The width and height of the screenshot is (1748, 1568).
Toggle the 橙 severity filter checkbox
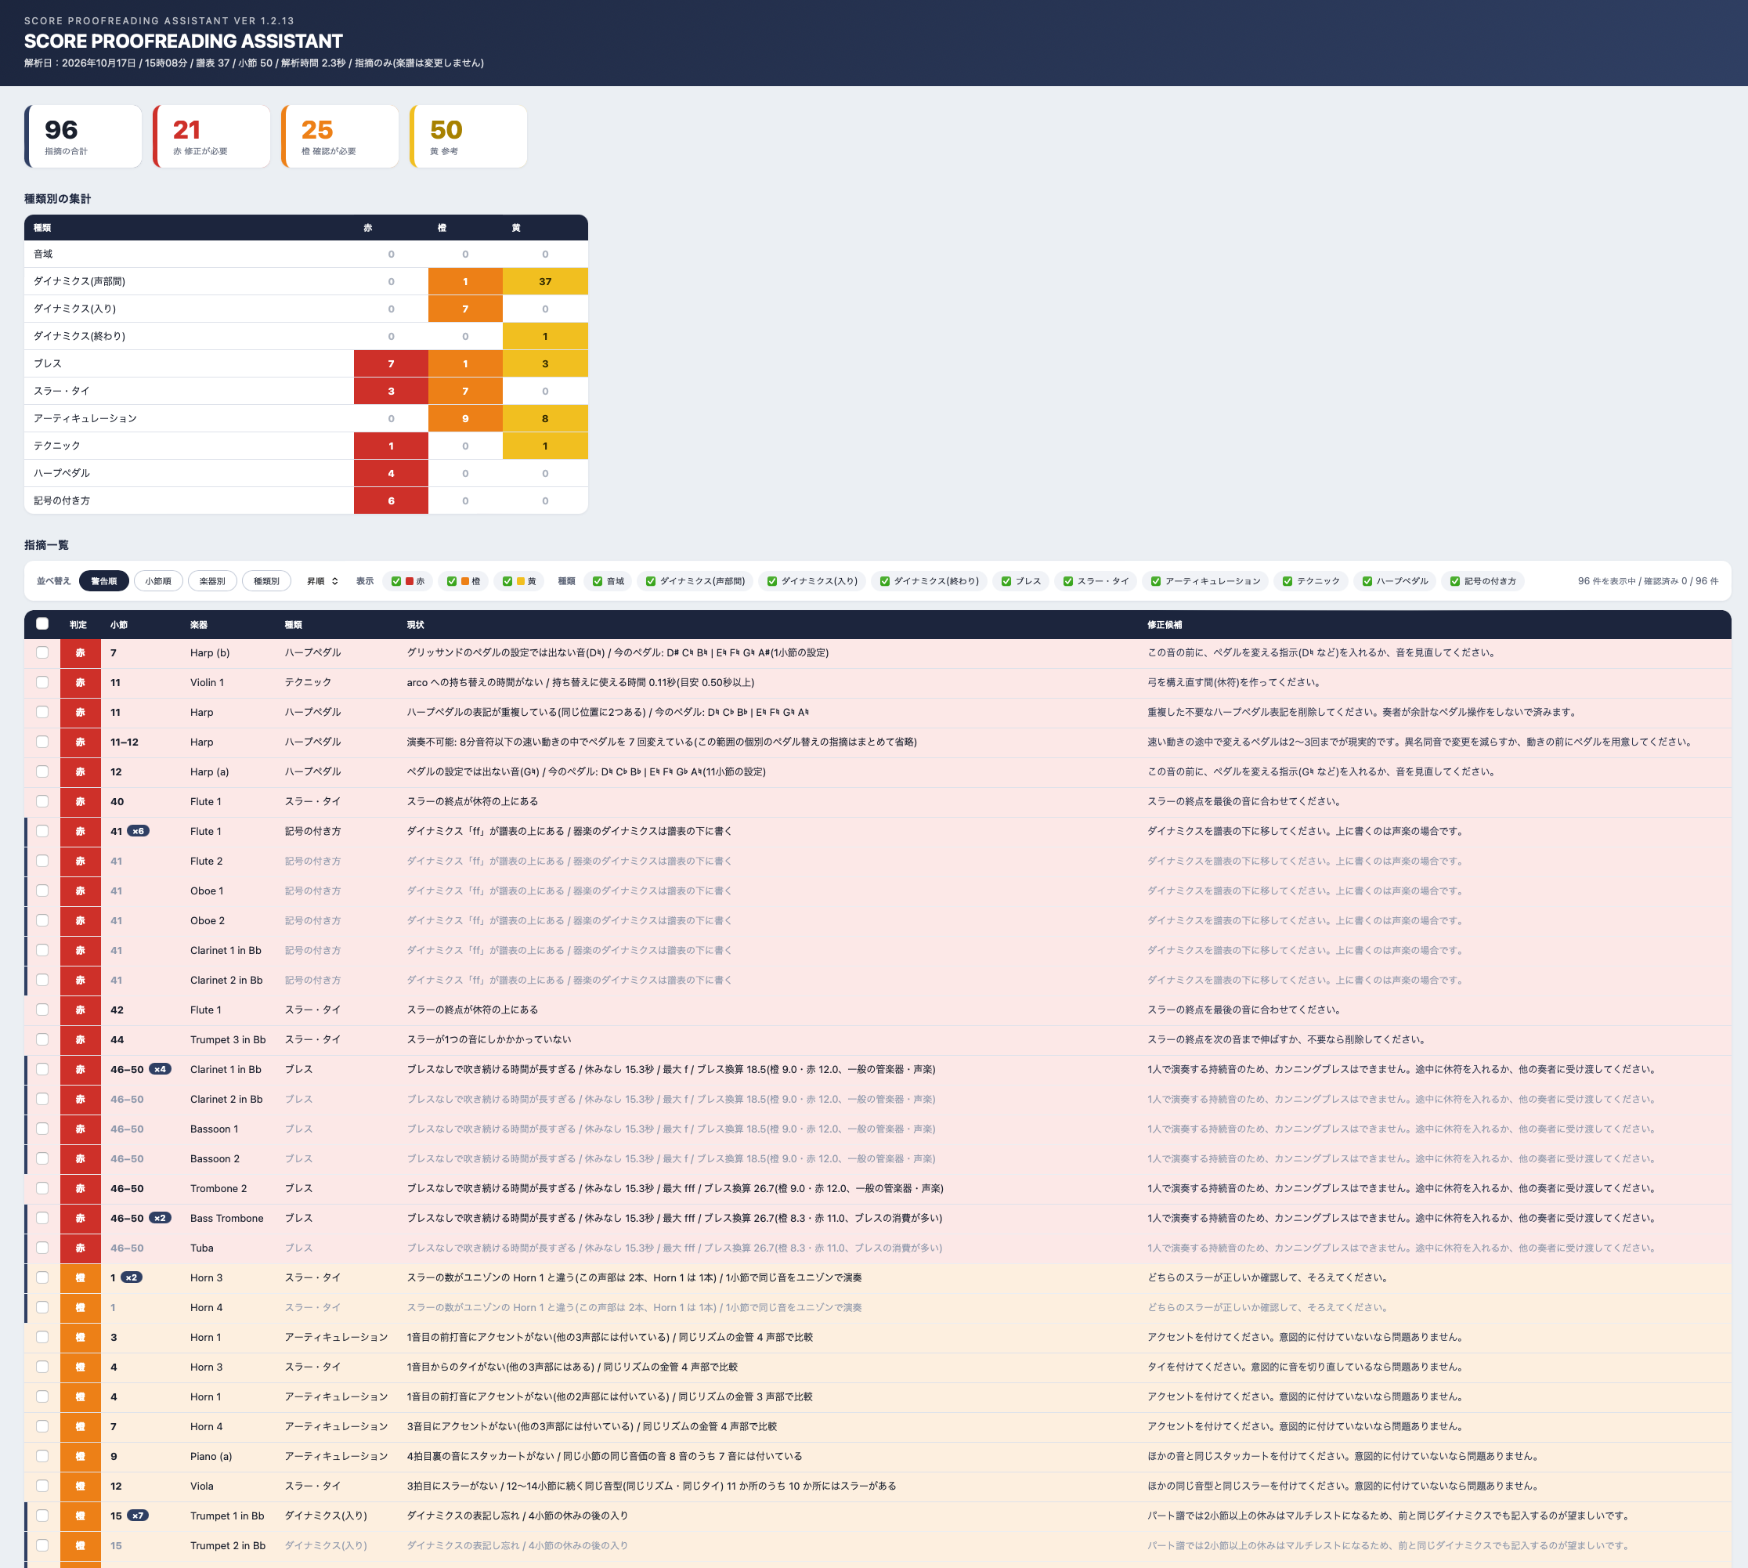[451, 580]
